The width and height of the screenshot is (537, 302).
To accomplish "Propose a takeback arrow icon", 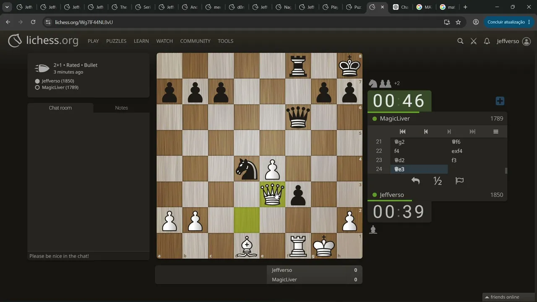I will point(415,181).
